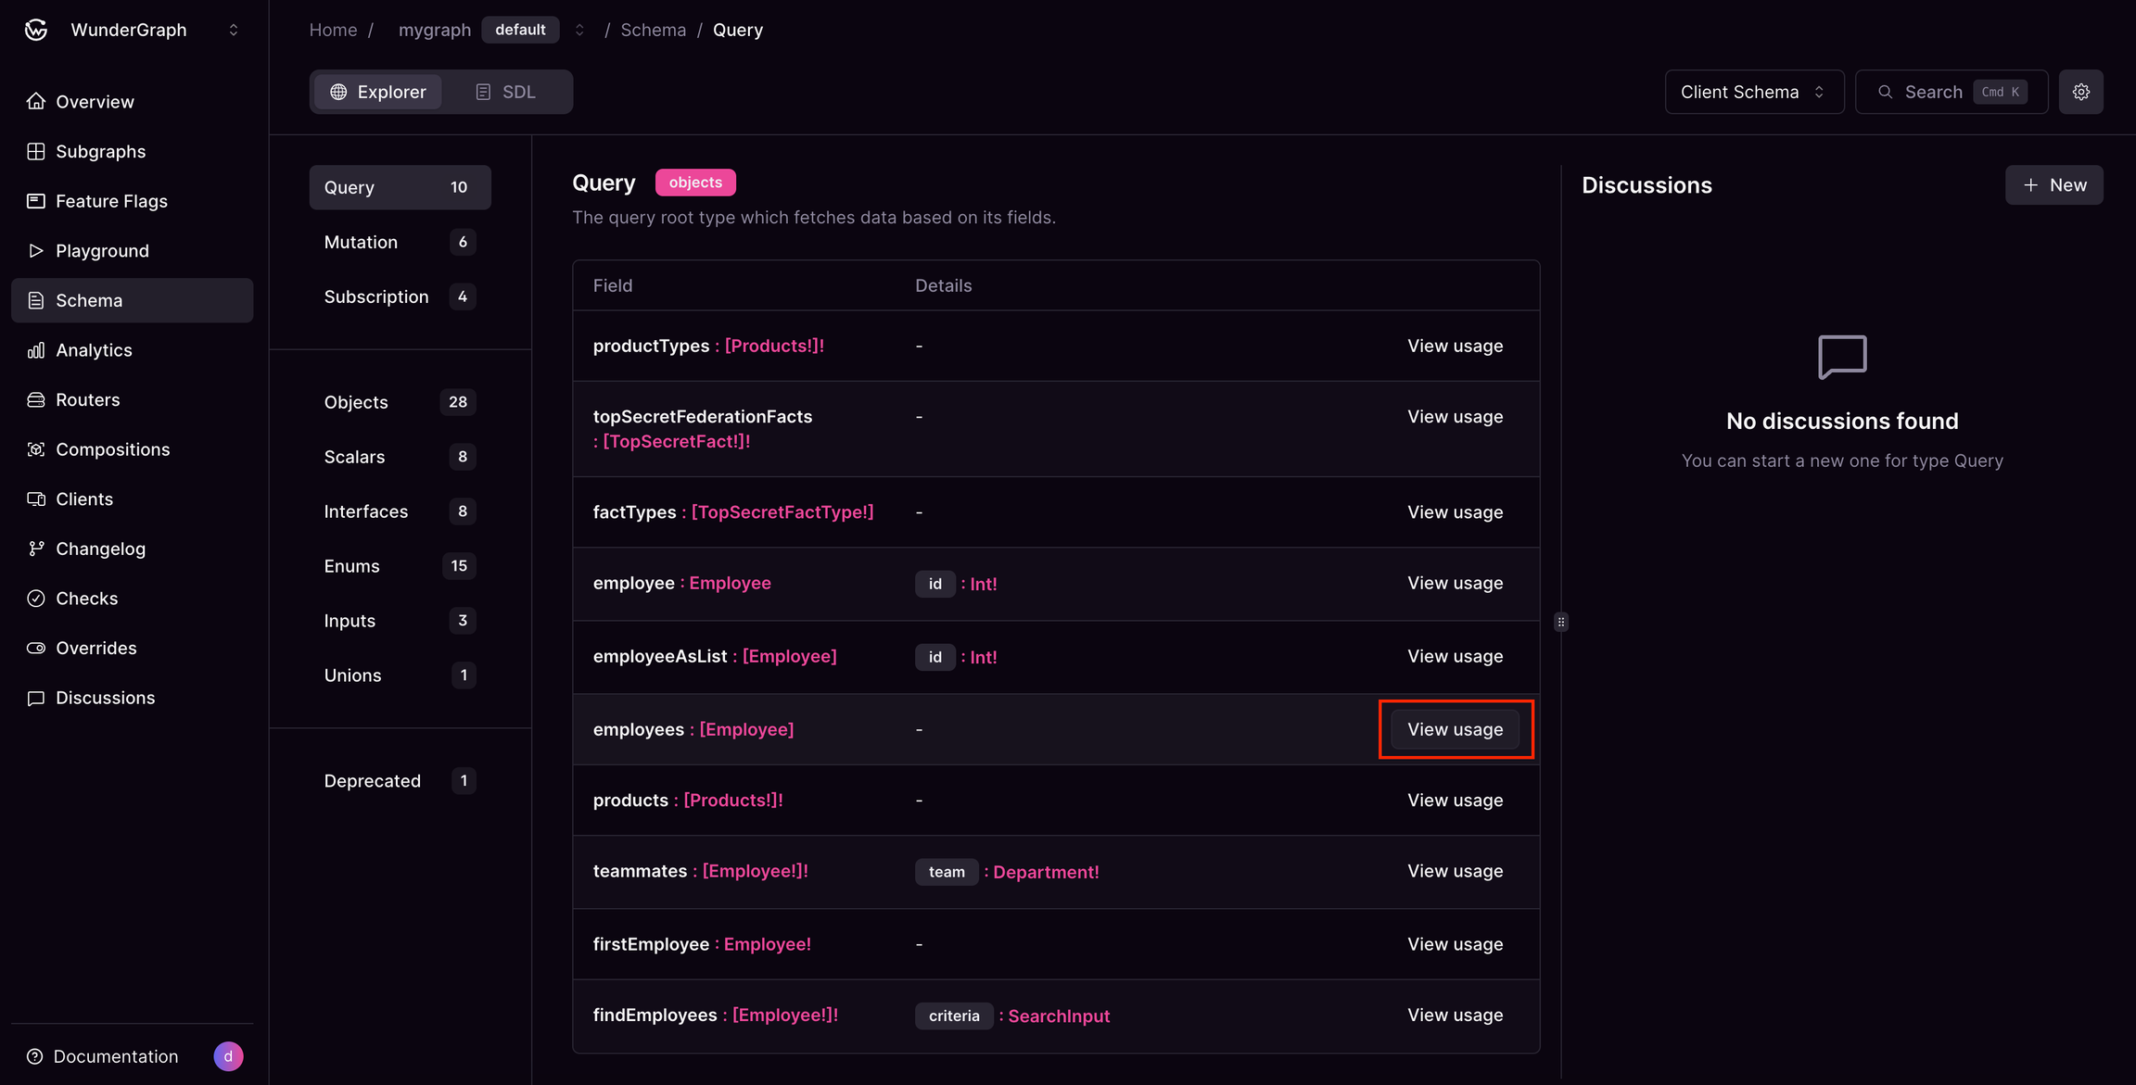Click View usage for factTypes
2136x1085 pixels.
1455,512
